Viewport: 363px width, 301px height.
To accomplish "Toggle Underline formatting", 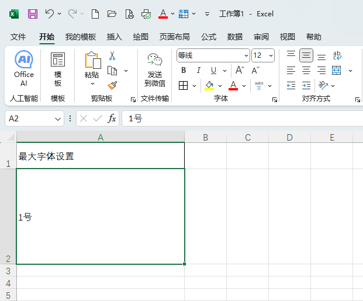I will (214, 70).
